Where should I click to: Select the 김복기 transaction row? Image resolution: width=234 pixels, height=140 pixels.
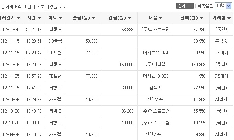click(x=116, y=88)
